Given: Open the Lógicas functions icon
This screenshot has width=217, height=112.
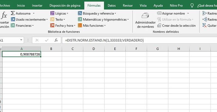Looking at the screenshot, I should [x=52, y=13].
